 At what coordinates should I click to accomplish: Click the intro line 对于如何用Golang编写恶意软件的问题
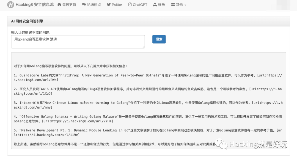70,66
